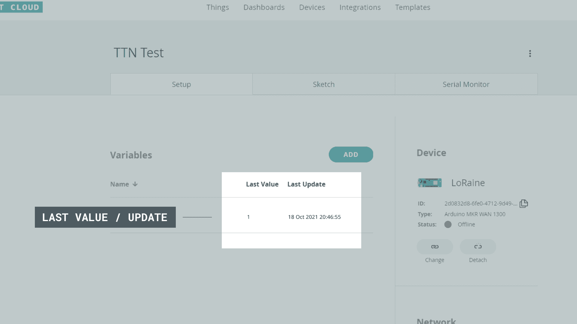Switch to the Setup tab
Screen dimensions: 577x324
point(181,84)
